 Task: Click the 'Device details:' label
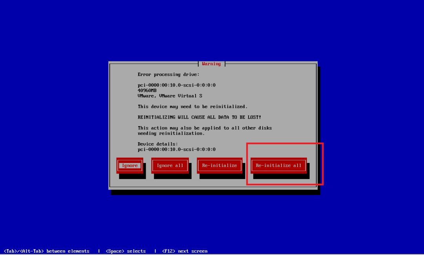point(158,144)
